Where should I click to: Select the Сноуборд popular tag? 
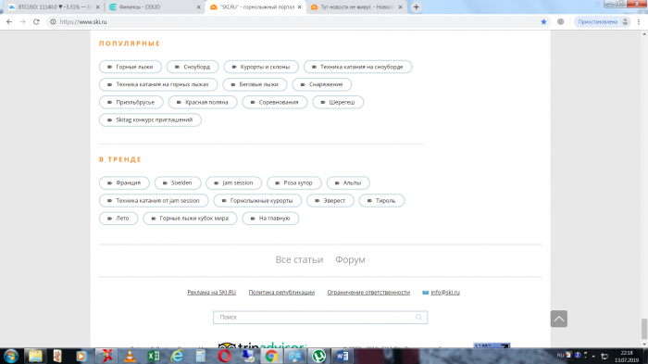193,67
